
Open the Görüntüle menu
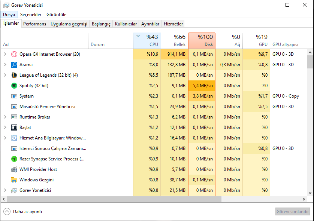coord(57,15)
